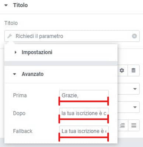This screenshot has width=143, height=147.
Task: Clear the dynamic tag with the X icon
Action: (134, 36)
